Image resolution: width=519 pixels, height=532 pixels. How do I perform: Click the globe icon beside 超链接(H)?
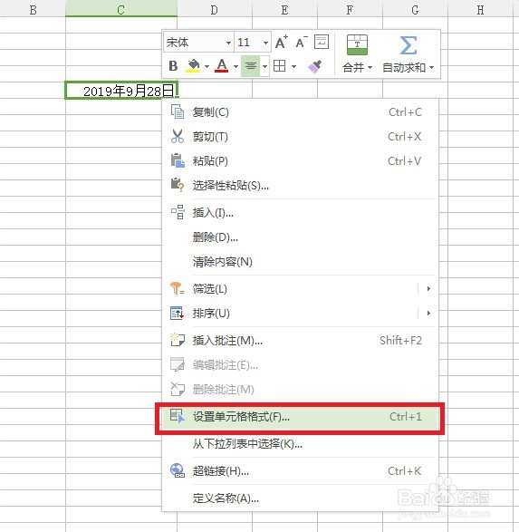tap(178, 470)
